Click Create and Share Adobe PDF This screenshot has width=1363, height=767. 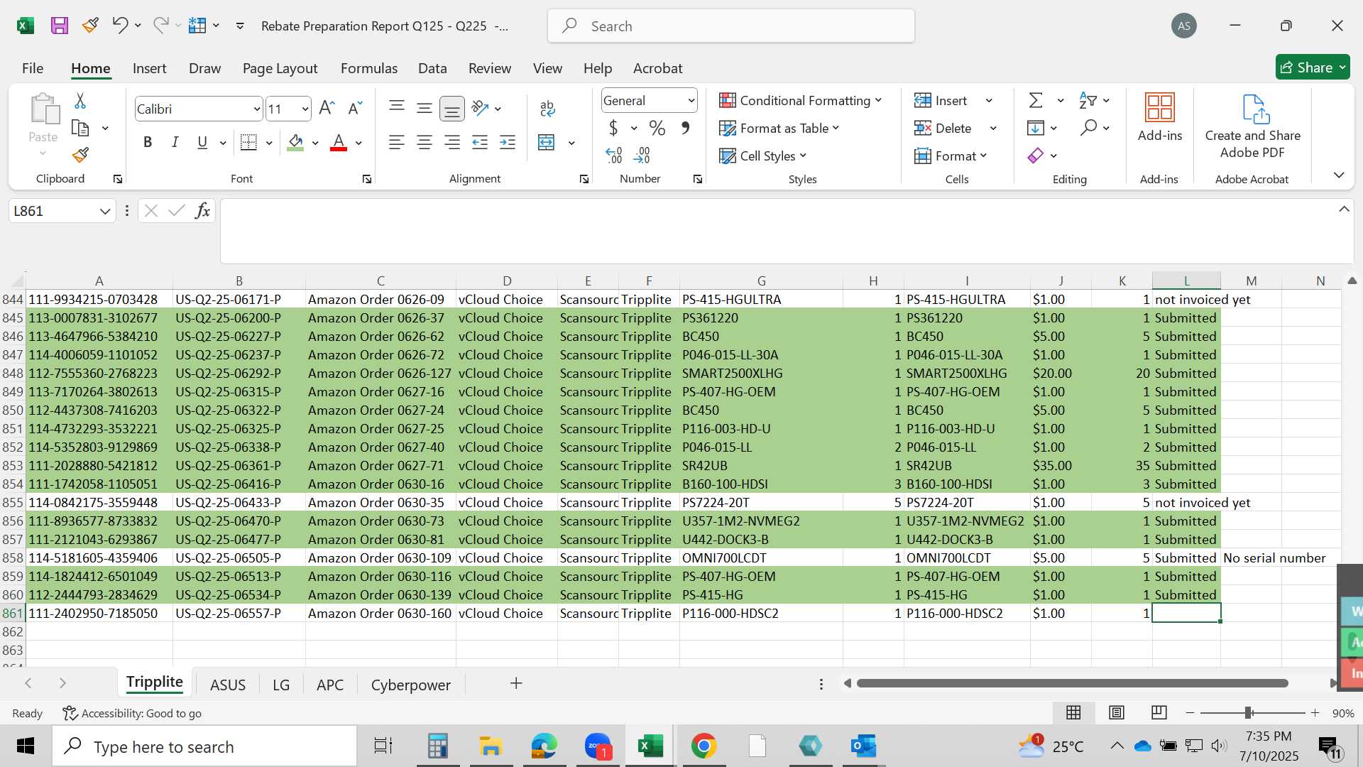click(x=1252, y=126)
